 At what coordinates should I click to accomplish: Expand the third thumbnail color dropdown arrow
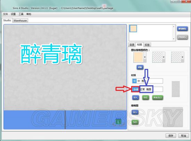point(182,57)
